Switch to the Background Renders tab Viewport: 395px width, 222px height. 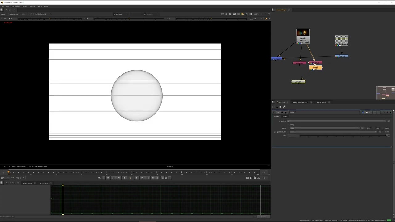(x=300, y=102)
